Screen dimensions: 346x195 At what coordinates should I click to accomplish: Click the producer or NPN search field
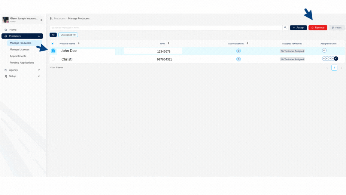tap(166, 28)
